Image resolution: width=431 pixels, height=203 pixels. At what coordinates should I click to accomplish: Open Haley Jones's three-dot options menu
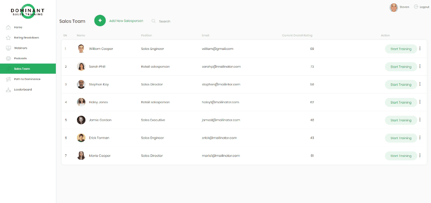tap(420, 102)
